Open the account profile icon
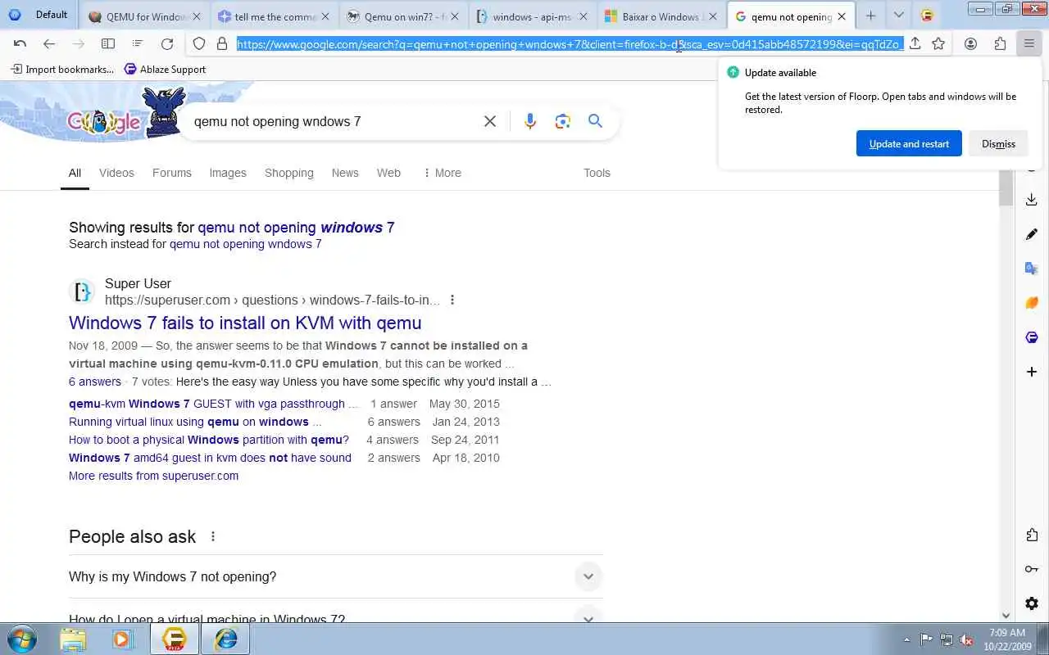Screen dimensions: 1049x655 pyautogui.click(x=971, y=44)
